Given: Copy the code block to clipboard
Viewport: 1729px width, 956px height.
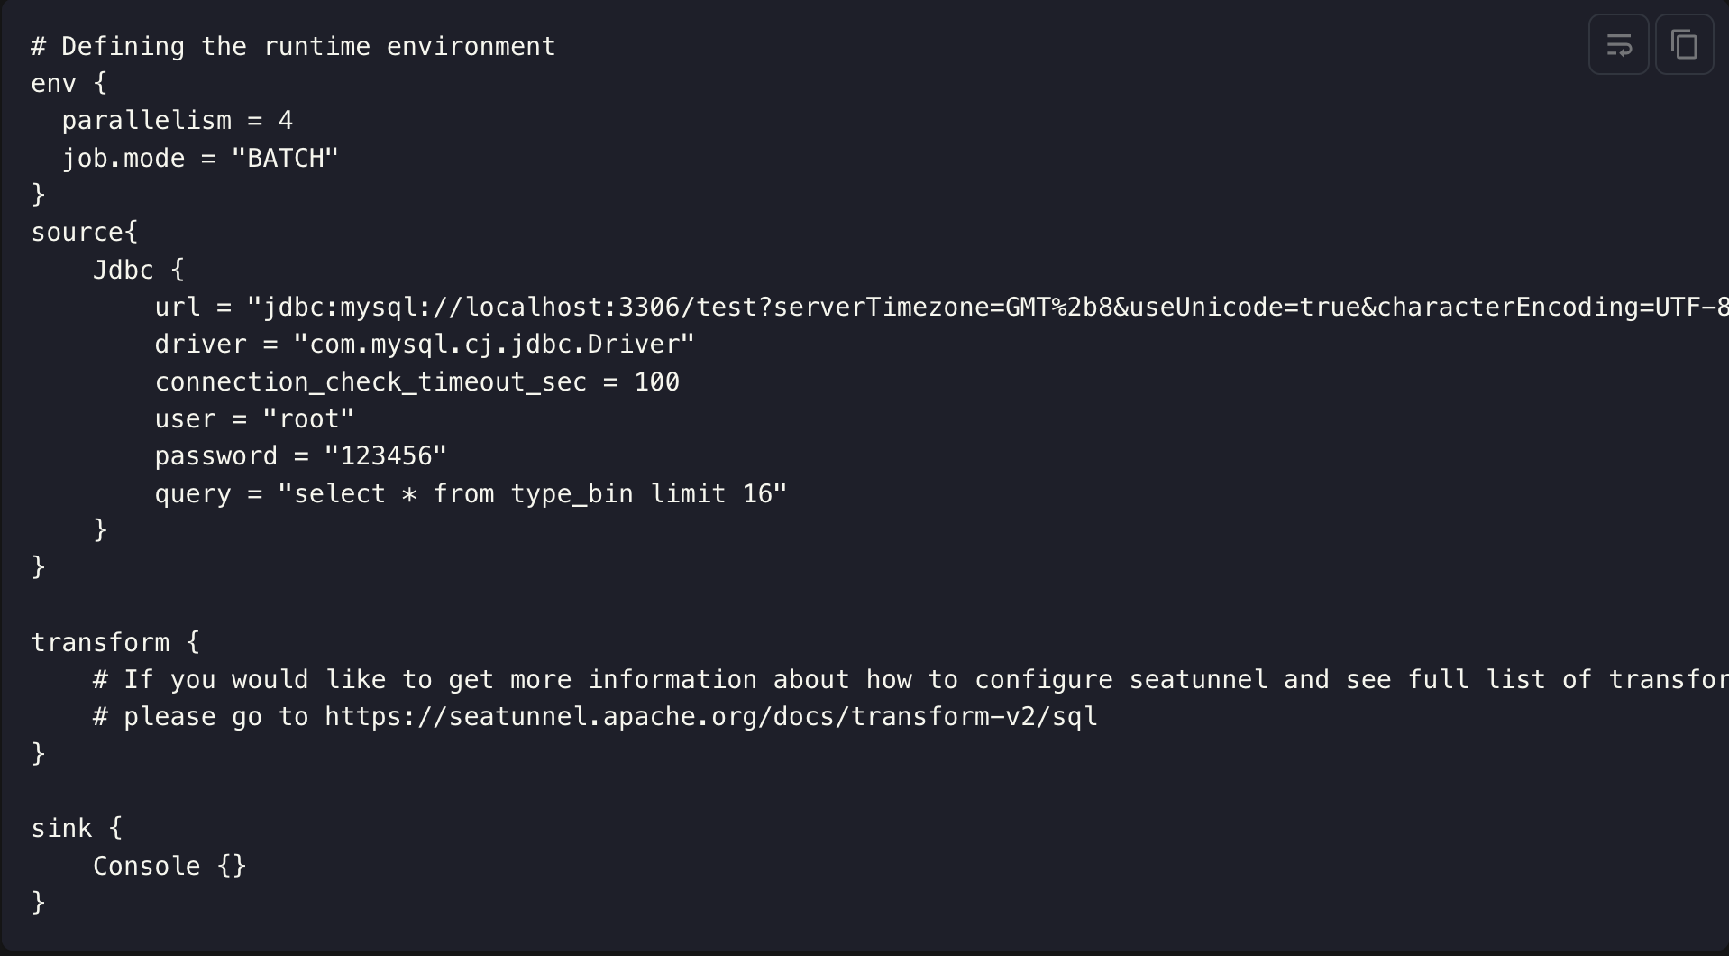Looking at the screenshot, I should click(1684, 44).
